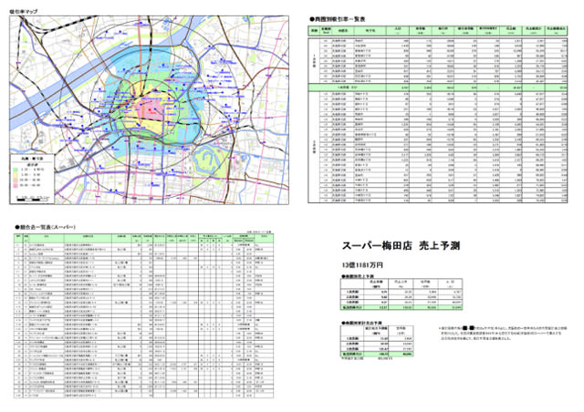Screen dimensions: 584x412
Task: Select the sales figure 13億1181万円
Action: (362, 265)
